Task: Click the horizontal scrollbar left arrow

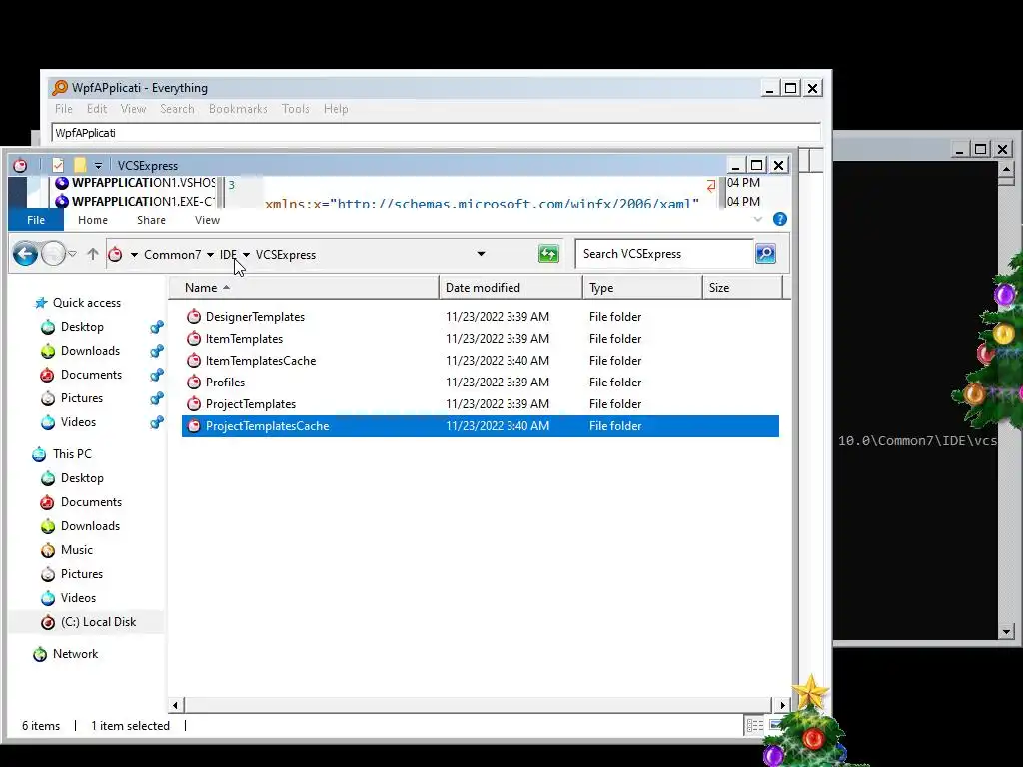Action: click(175, 705)
